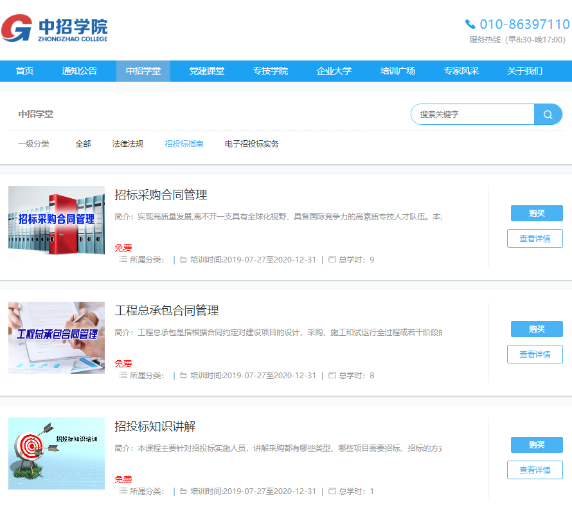Select the 电子招投标实务 category filter
Screen dimensions: 572x505
click(252, 144)
